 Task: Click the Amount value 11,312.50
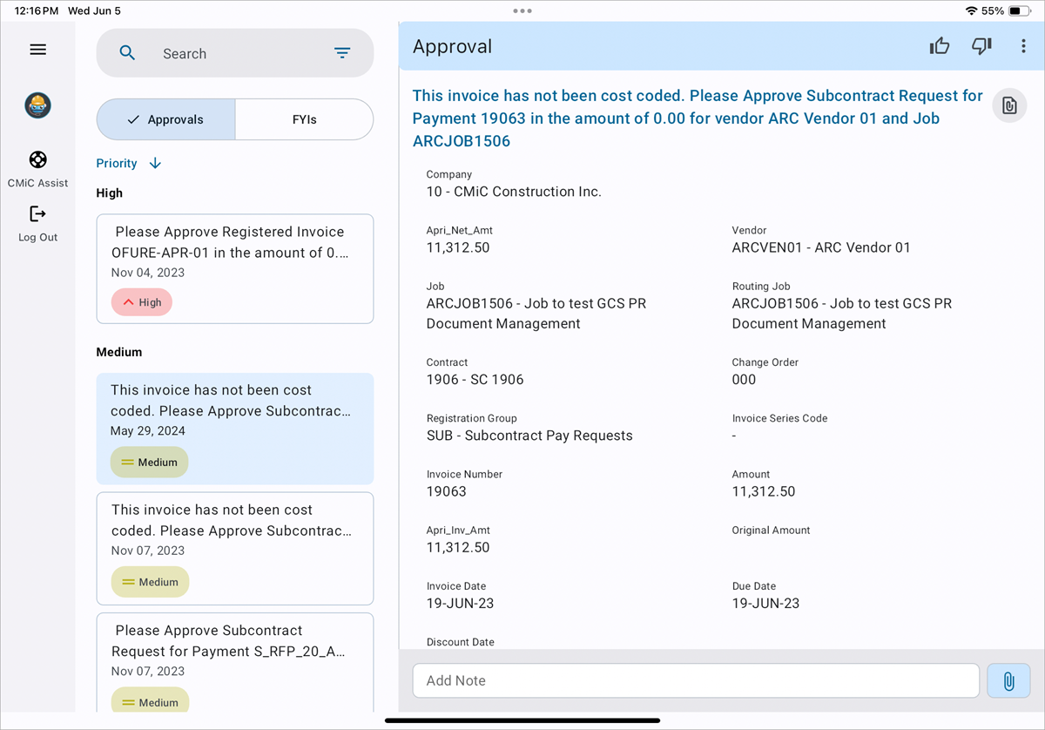tap(764, 491)
